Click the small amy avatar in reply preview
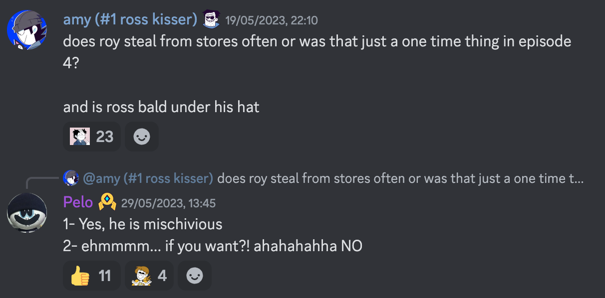 (x=71, y=178)
